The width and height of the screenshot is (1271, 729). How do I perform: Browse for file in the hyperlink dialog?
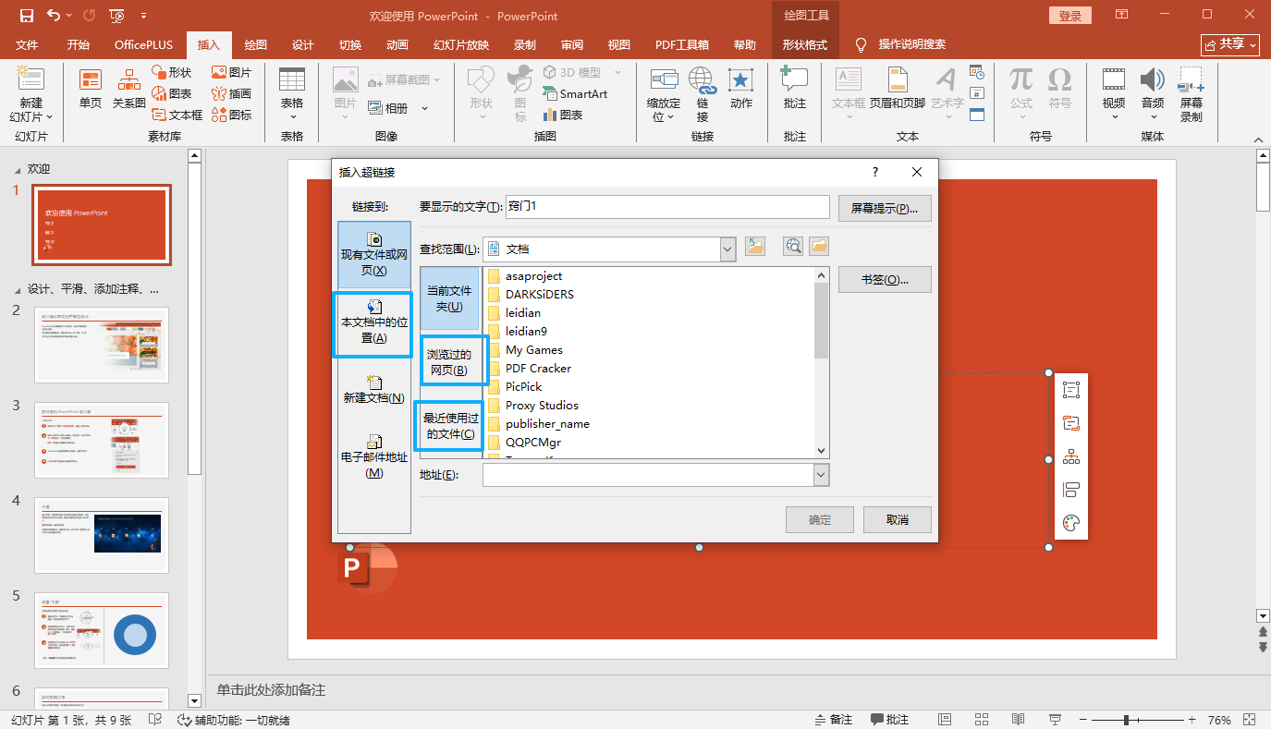819,246
